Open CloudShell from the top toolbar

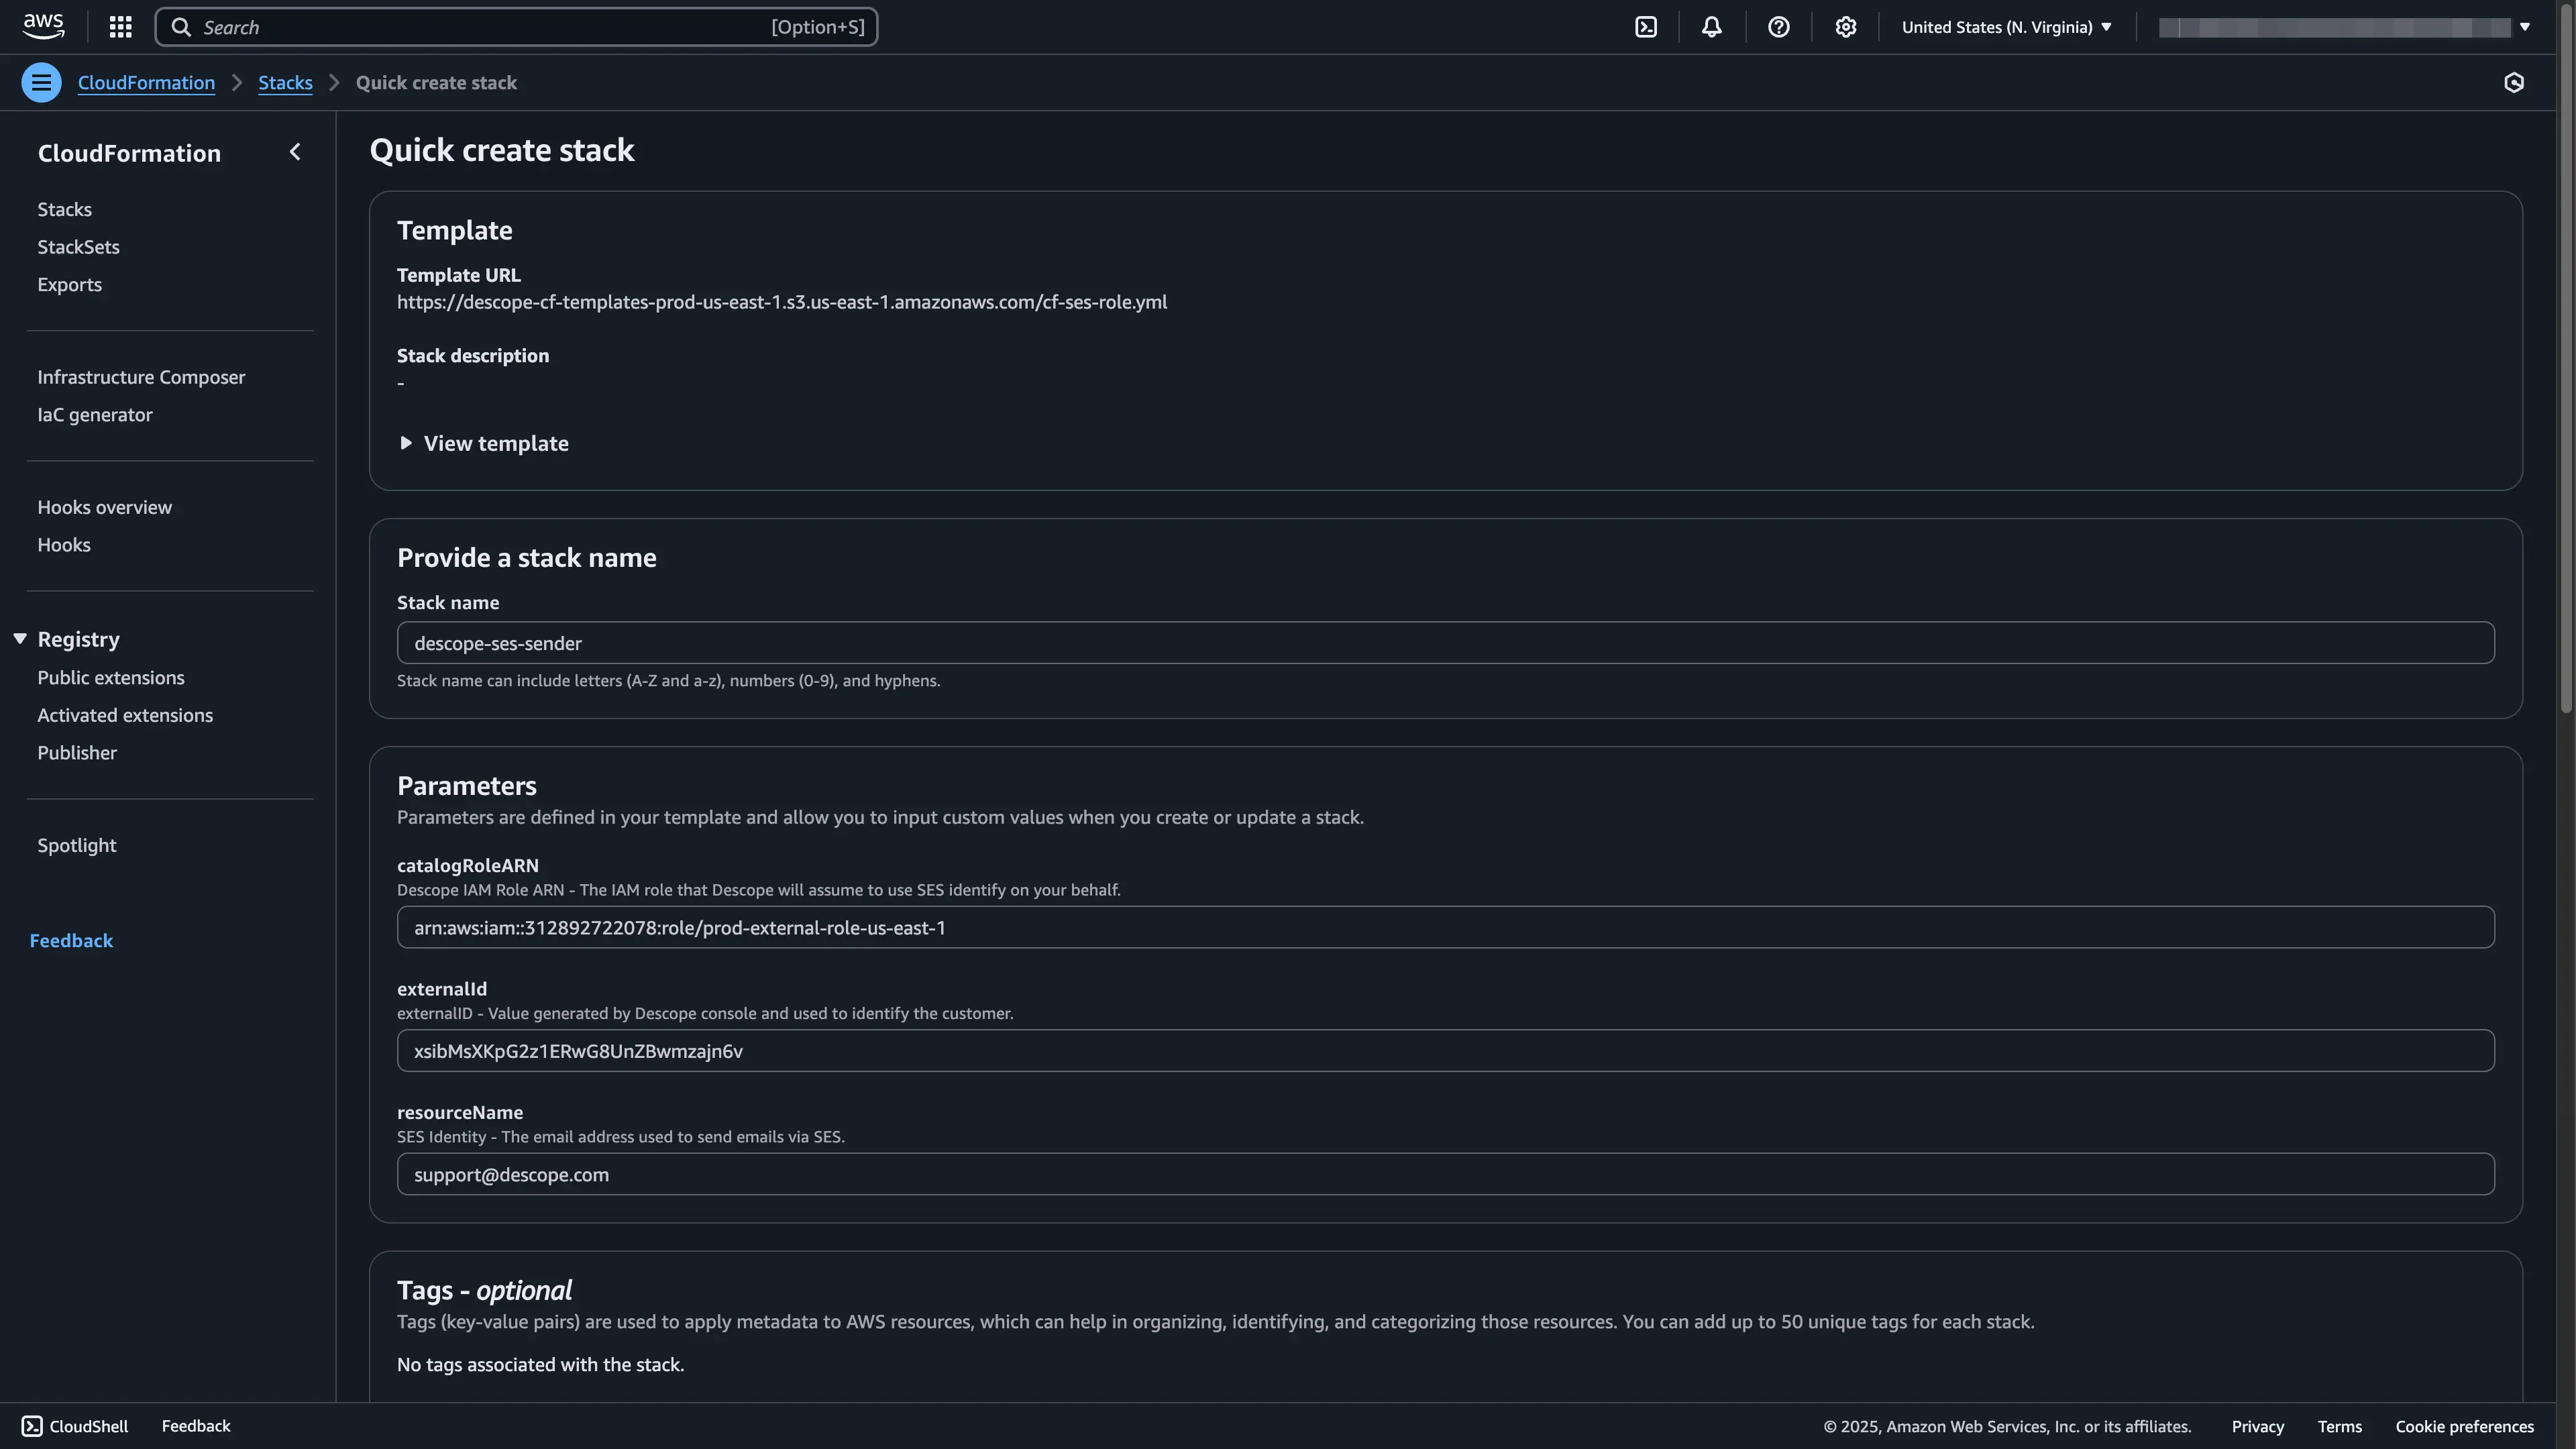(x=1646, y=26)
